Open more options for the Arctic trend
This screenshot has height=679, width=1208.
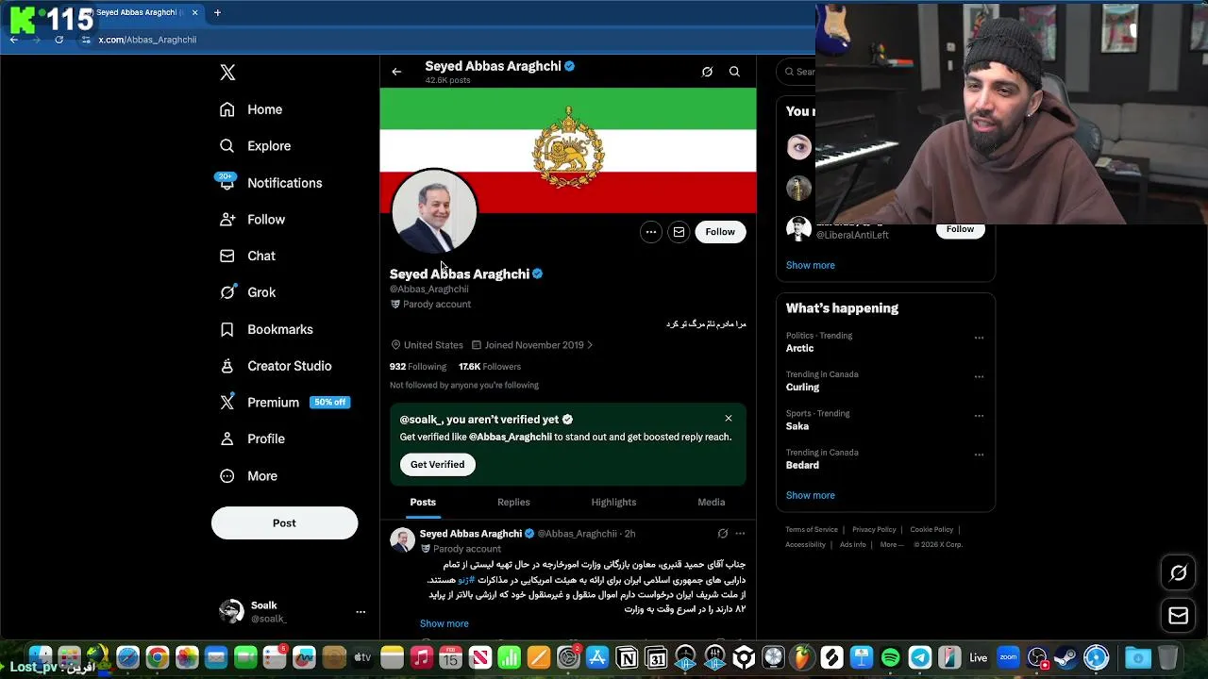[979, 338]
